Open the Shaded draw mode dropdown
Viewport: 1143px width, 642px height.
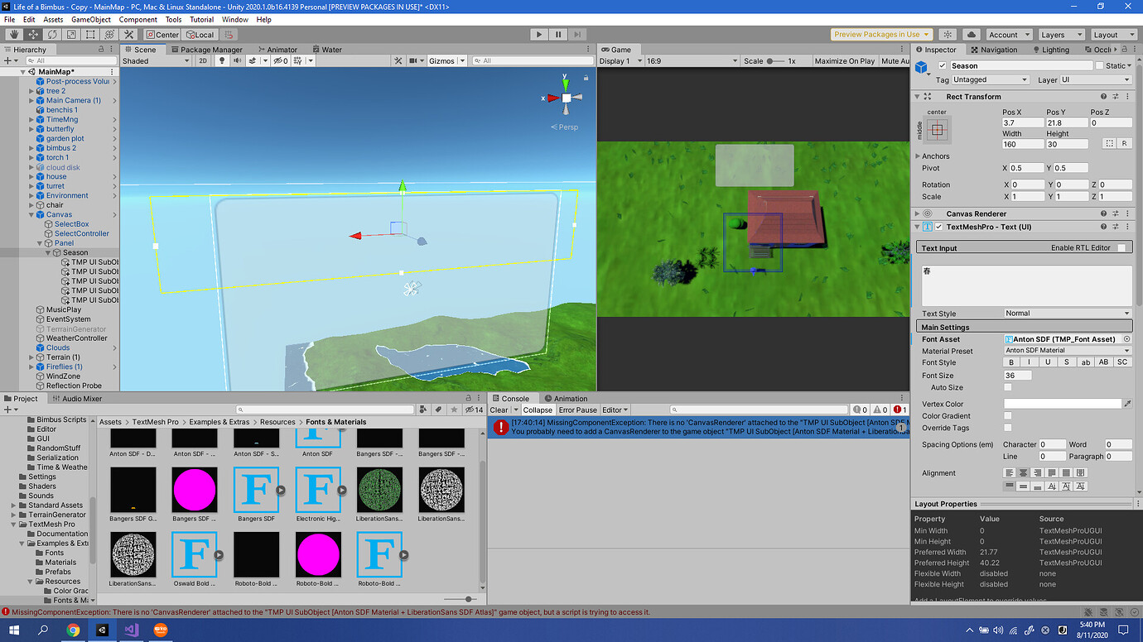[156, 60]
